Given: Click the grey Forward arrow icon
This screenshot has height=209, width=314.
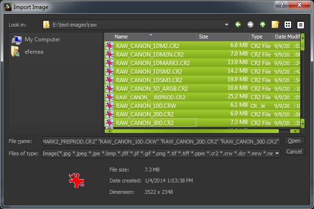Looking at the screenshot, I should tap(250, 25).
